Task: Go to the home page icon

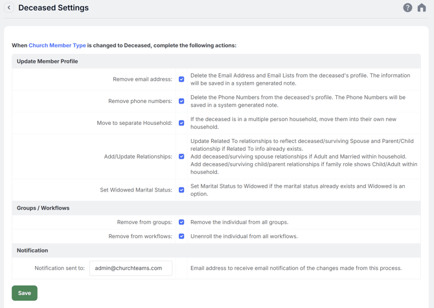Action: (x=422, y=8)
